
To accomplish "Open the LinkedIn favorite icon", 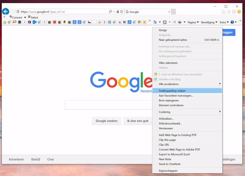I will pos(109,22).
